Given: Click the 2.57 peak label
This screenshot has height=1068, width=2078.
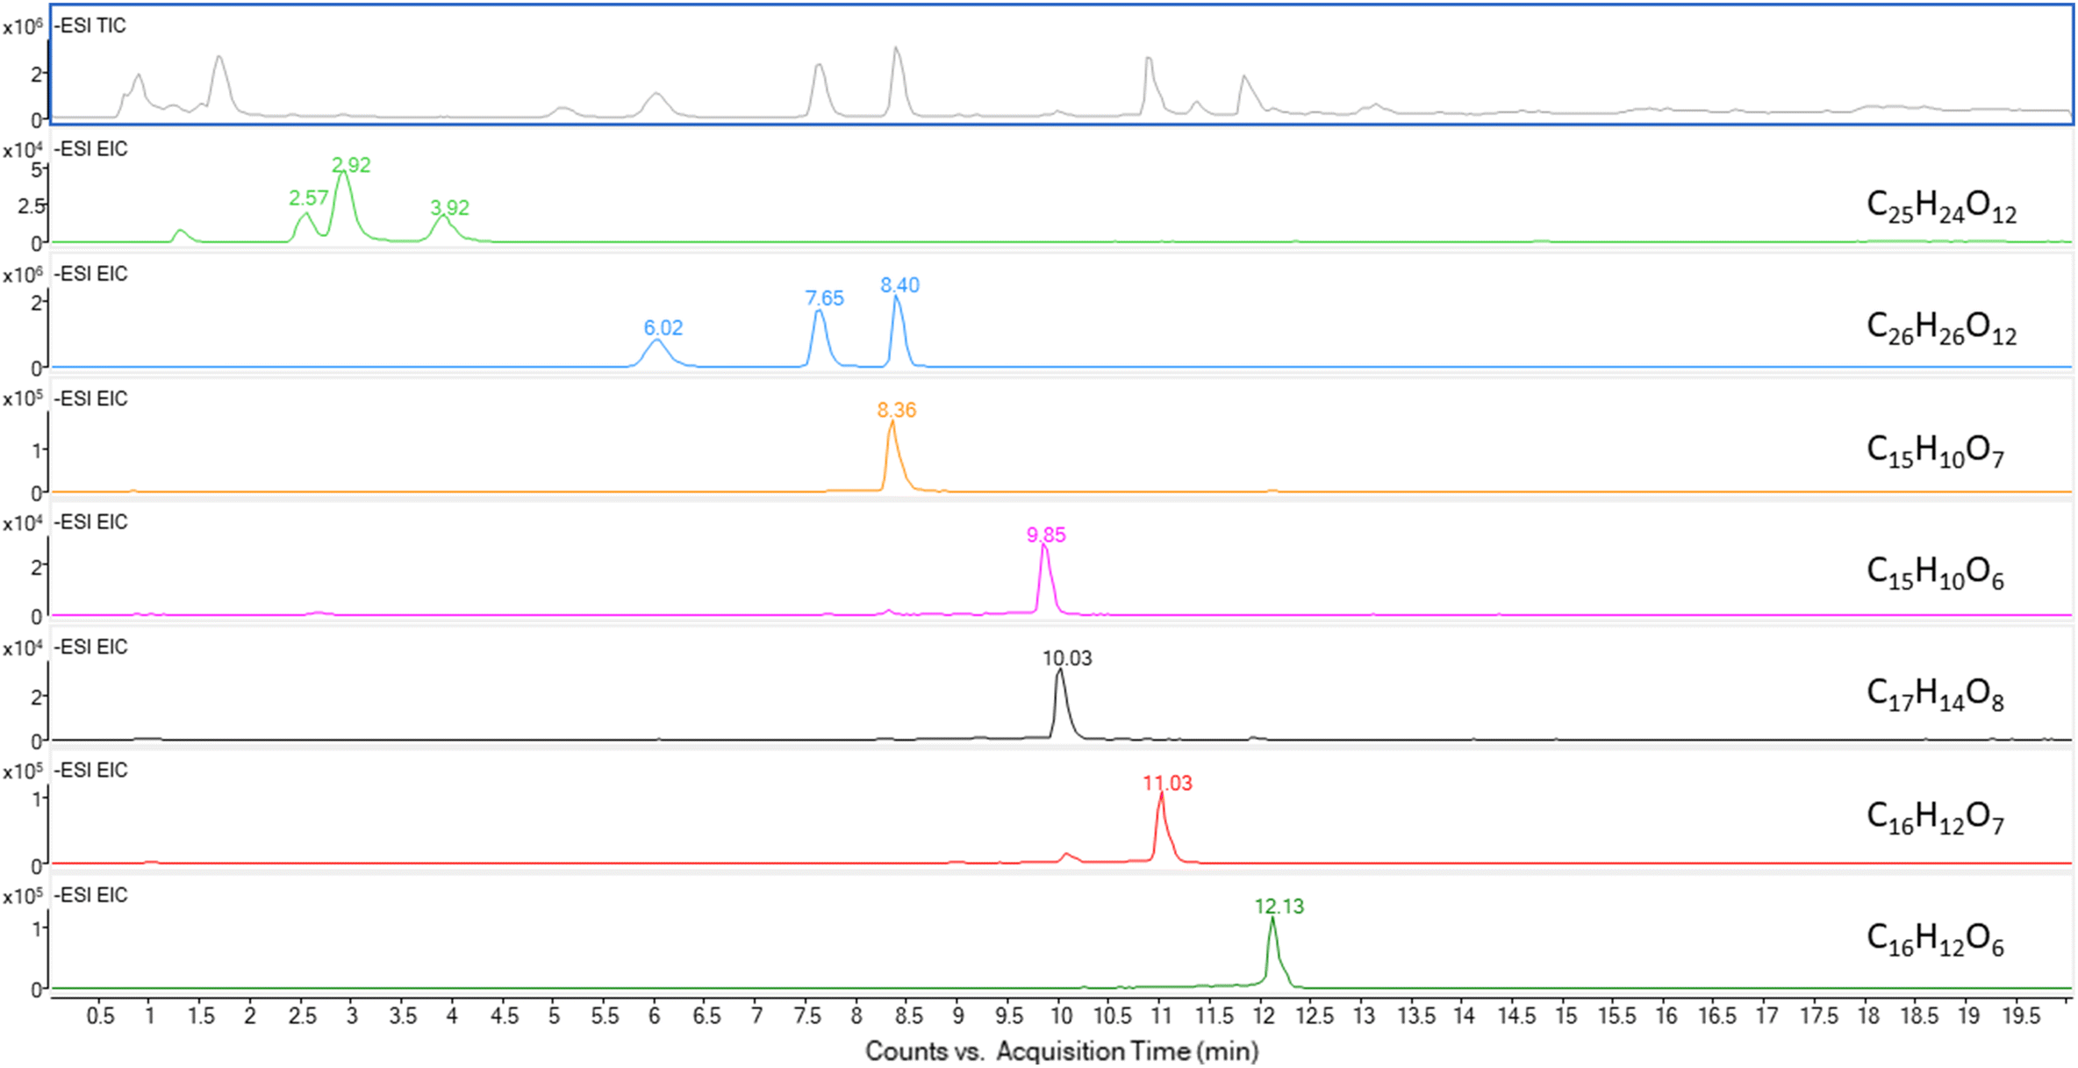Looking at the screenshot, I should point(308,198).
